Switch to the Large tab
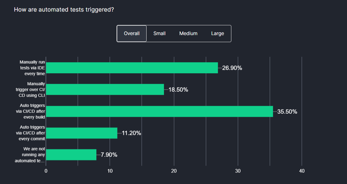Screen dimensions: 347x184 [x=218, y=34]
